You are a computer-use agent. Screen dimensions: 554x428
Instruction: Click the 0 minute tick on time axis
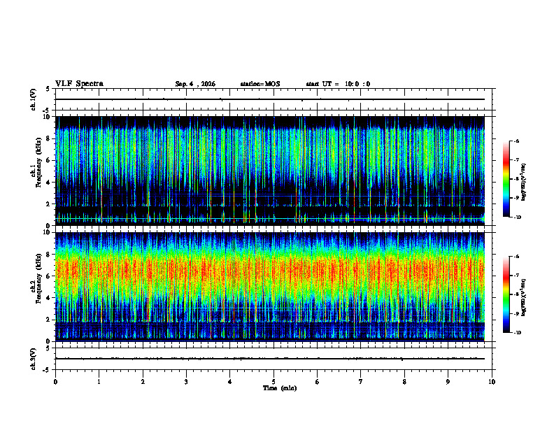click(x=55, y=382)
